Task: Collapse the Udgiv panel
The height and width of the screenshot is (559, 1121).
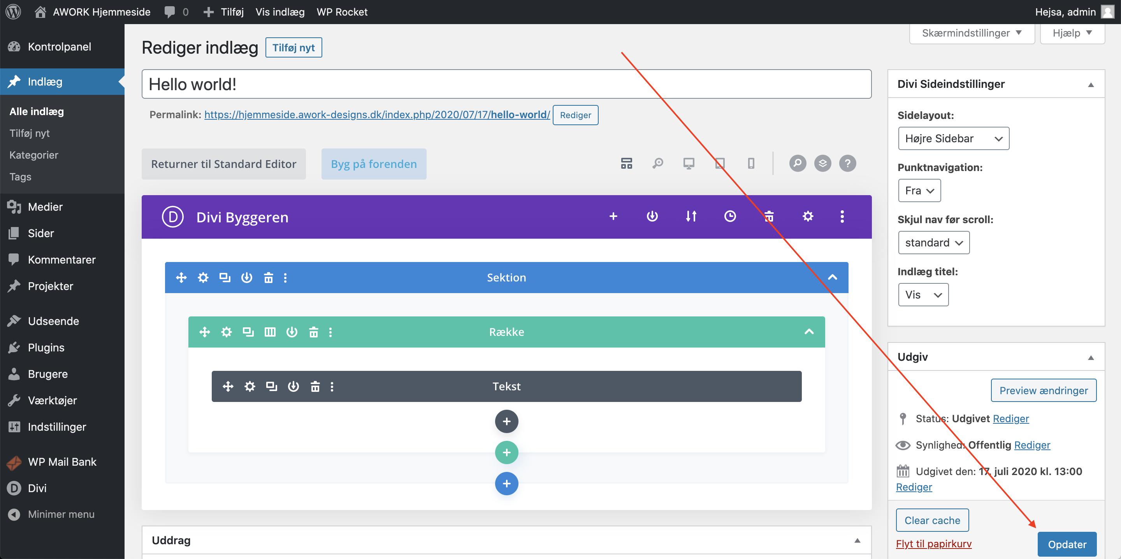Action: (x=1091, y=357)
